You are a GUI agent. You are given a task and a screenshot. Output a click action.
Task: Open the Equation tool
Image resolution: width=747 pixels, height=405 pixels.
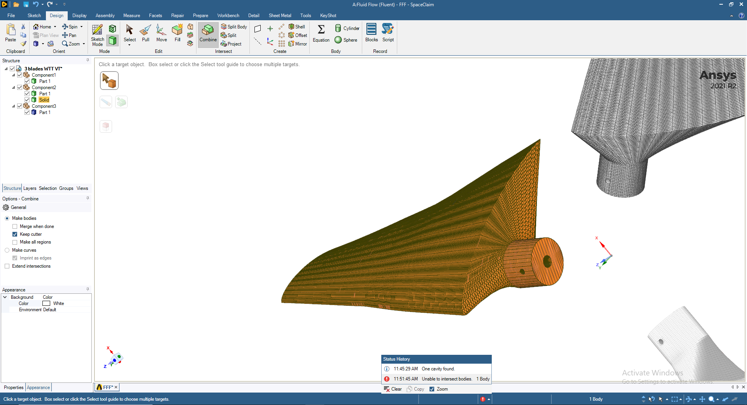tap(321, 33)
